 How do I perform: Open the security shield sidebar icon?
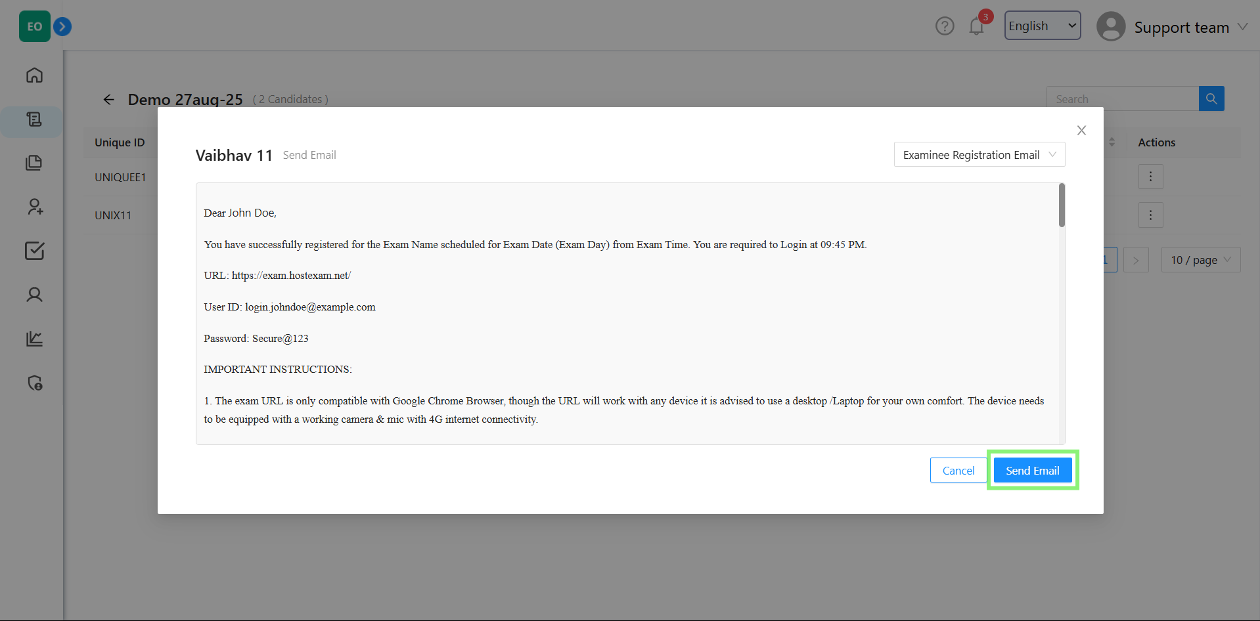coord(34,383)
